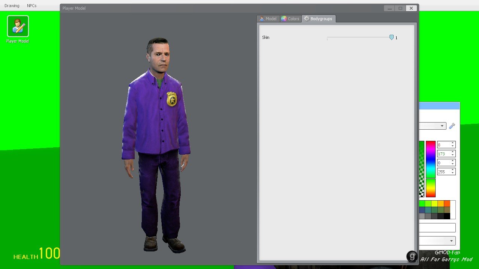The image size is (479, 269).
Task: Click the empty text field below the palette
Action: tap(437, 228)
